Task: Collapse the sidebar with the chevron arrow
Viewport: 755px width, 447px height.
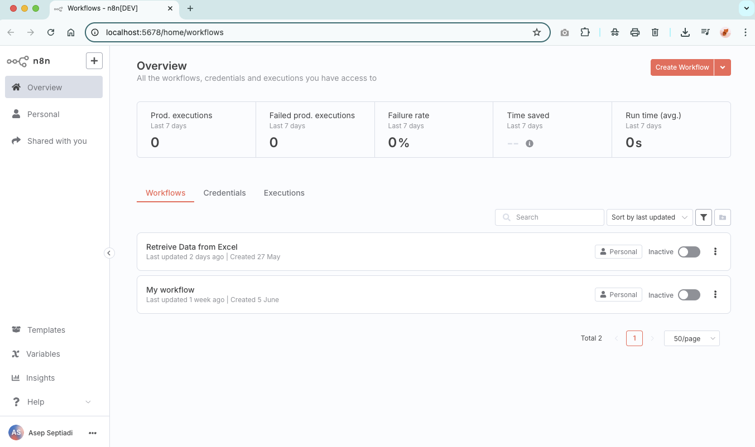Action: point(109,253)
